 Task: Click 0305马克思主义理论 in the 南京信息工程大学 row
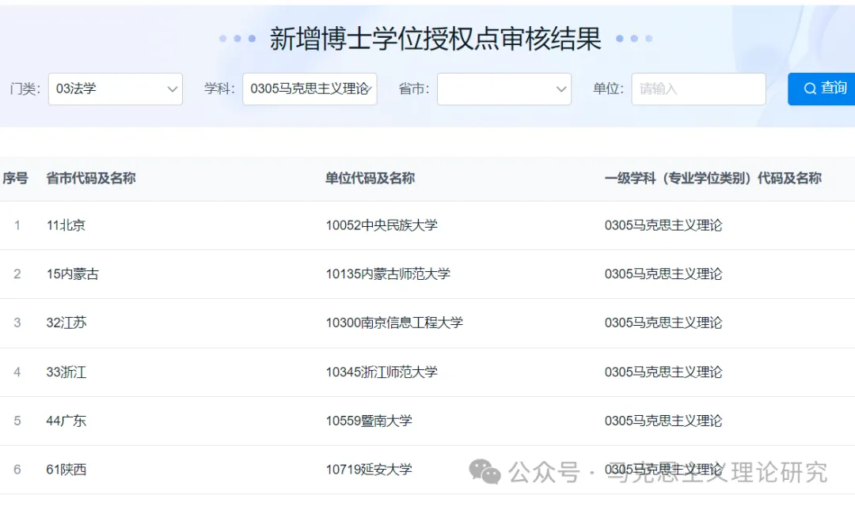[x=663, y=323]
